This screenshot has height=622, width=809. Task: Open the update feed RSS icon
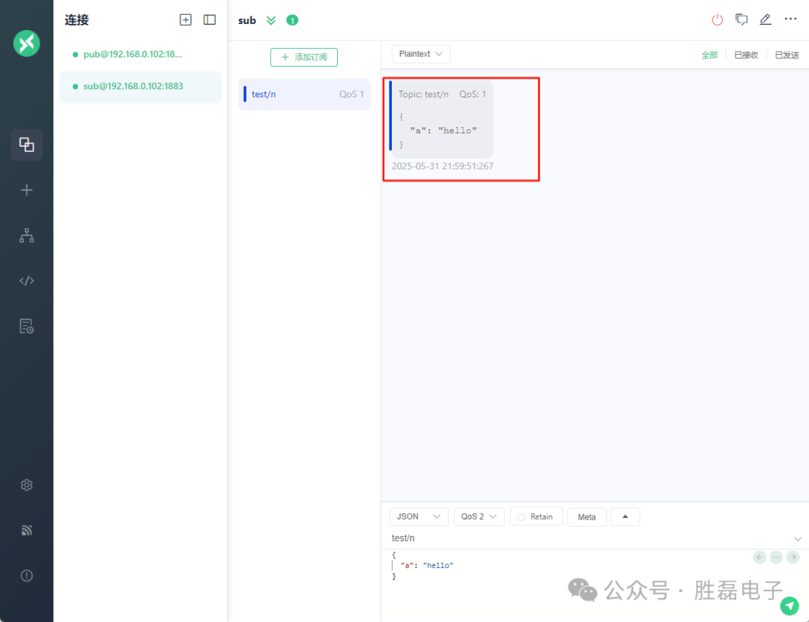point(26,530)
